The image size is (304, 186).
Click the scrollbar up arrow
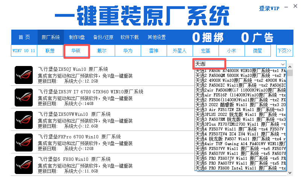pos(290,67)
